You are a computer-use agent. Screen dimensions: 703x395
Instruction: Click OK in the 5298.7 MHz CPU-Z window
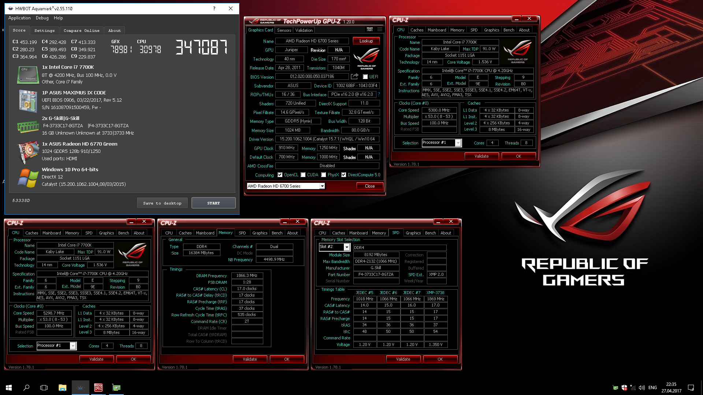(x=133, y=359)
